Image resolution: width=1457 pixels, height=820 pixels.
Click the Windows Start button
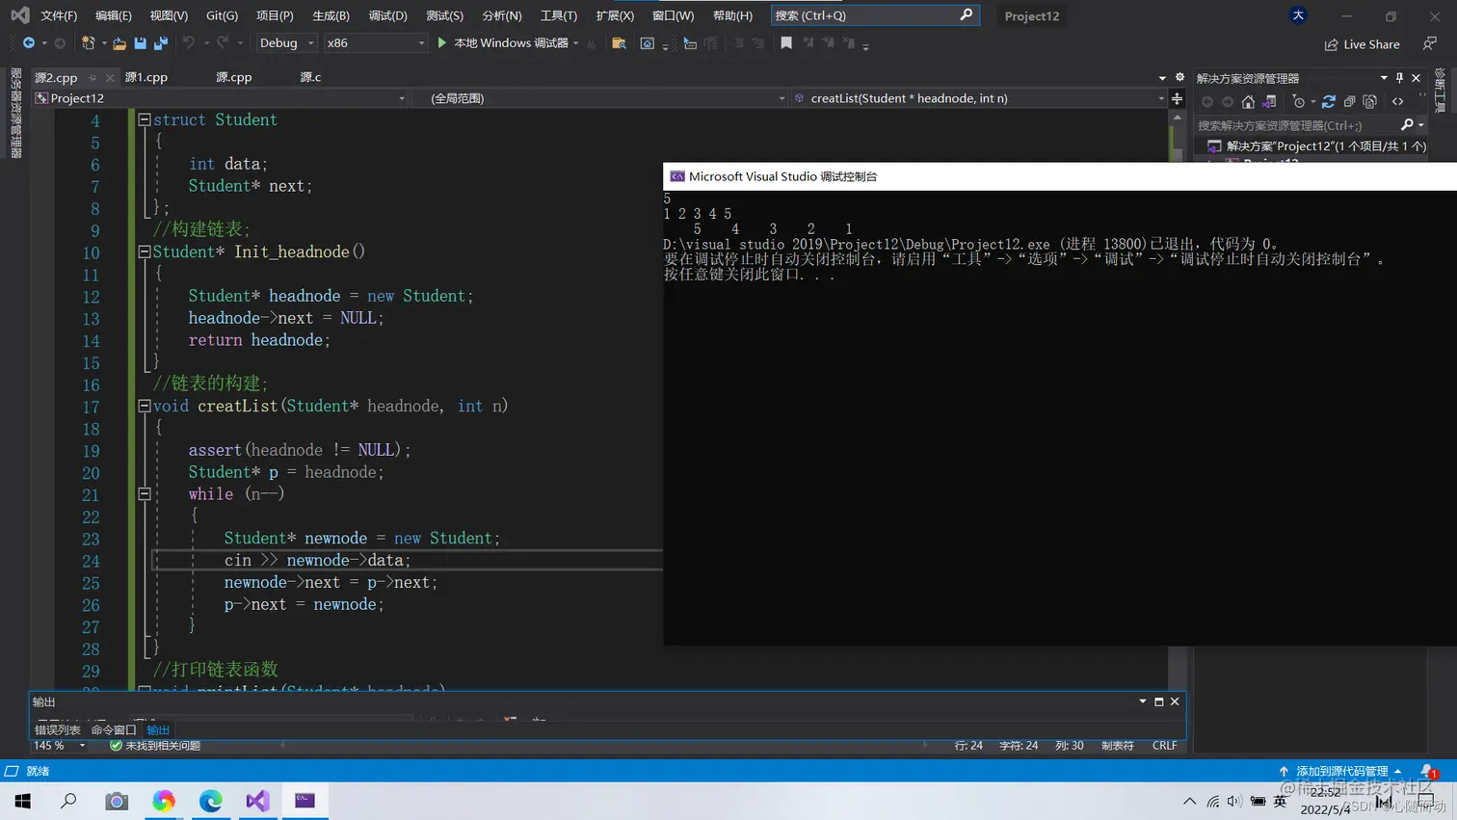tap(22, 801)
